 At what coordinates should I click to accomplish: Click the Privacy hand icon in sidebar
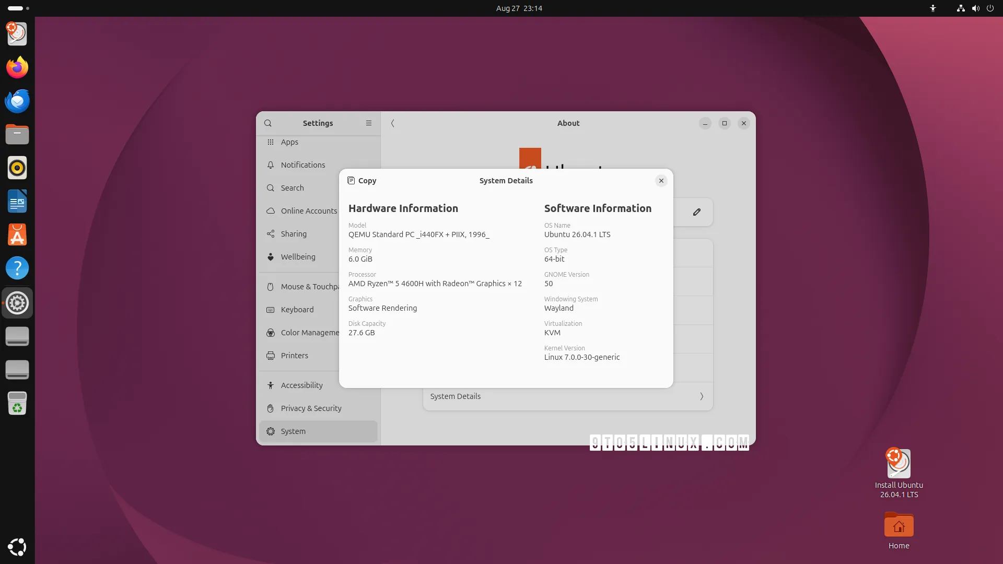click(x=271, y=408)
